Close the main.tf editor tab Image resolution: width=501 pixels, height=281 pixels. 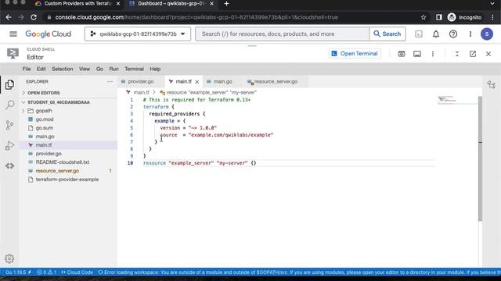(x=197, y=82)
